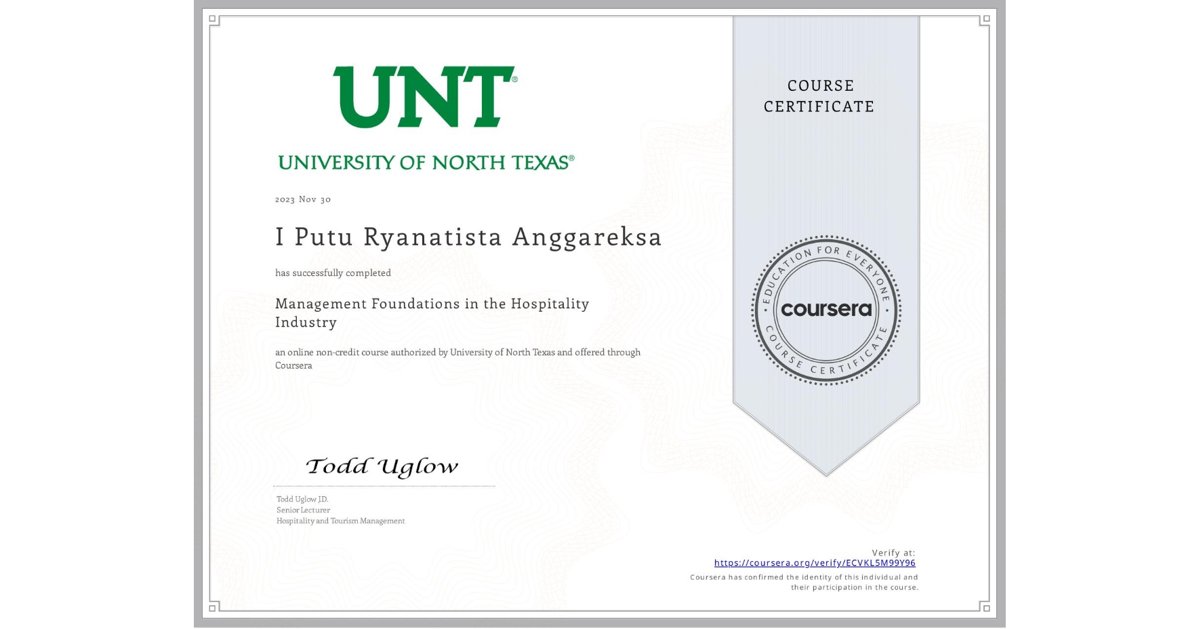Open the verification link ECVKL5M99Y96
The width and height of the screenshot is (1201, 629).
click(815, 563)
